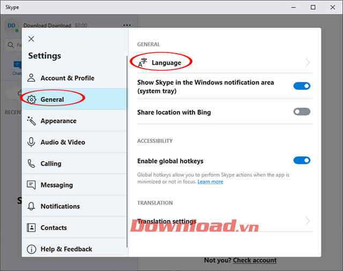The height and width of the screenshot is (271, 343).
Task: Click the Download Download profile name
Action: (x=47, y=26)
